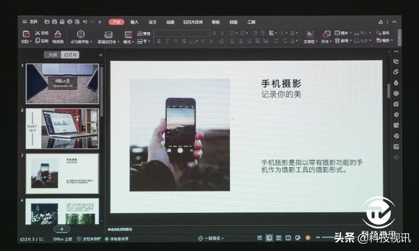Switch to slide sorter view icon

(279, 238)
